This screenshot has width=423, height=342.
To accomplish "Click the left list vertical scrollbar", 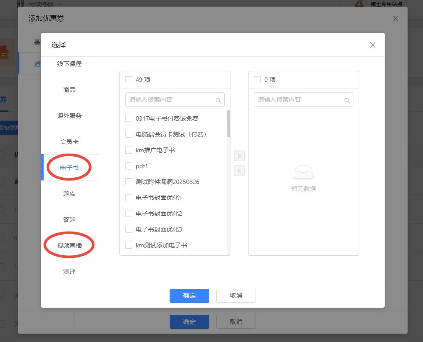I will point(228,124).
